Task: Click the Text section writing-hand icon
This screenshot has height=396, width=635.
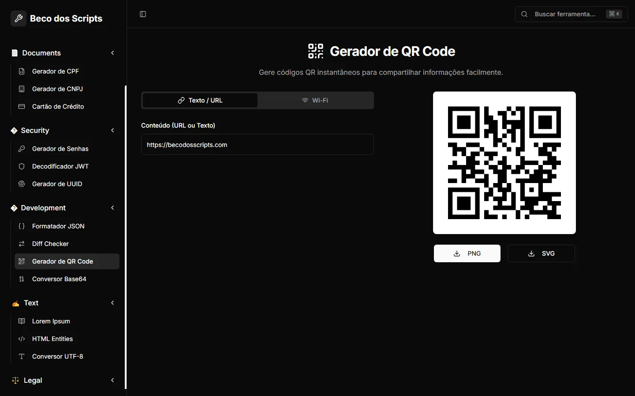Action: coord(15,303)
